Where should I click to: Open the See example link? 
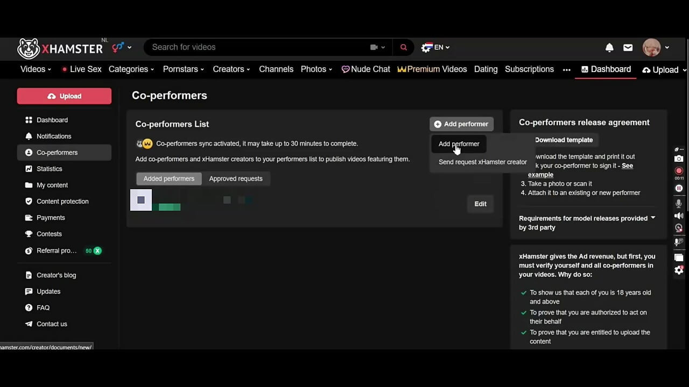point(581,170)
